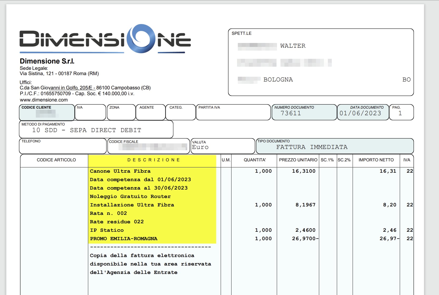Click the Fattura Immediata document type box
This screenshot has width=439, height=295.
pos(312,147)
